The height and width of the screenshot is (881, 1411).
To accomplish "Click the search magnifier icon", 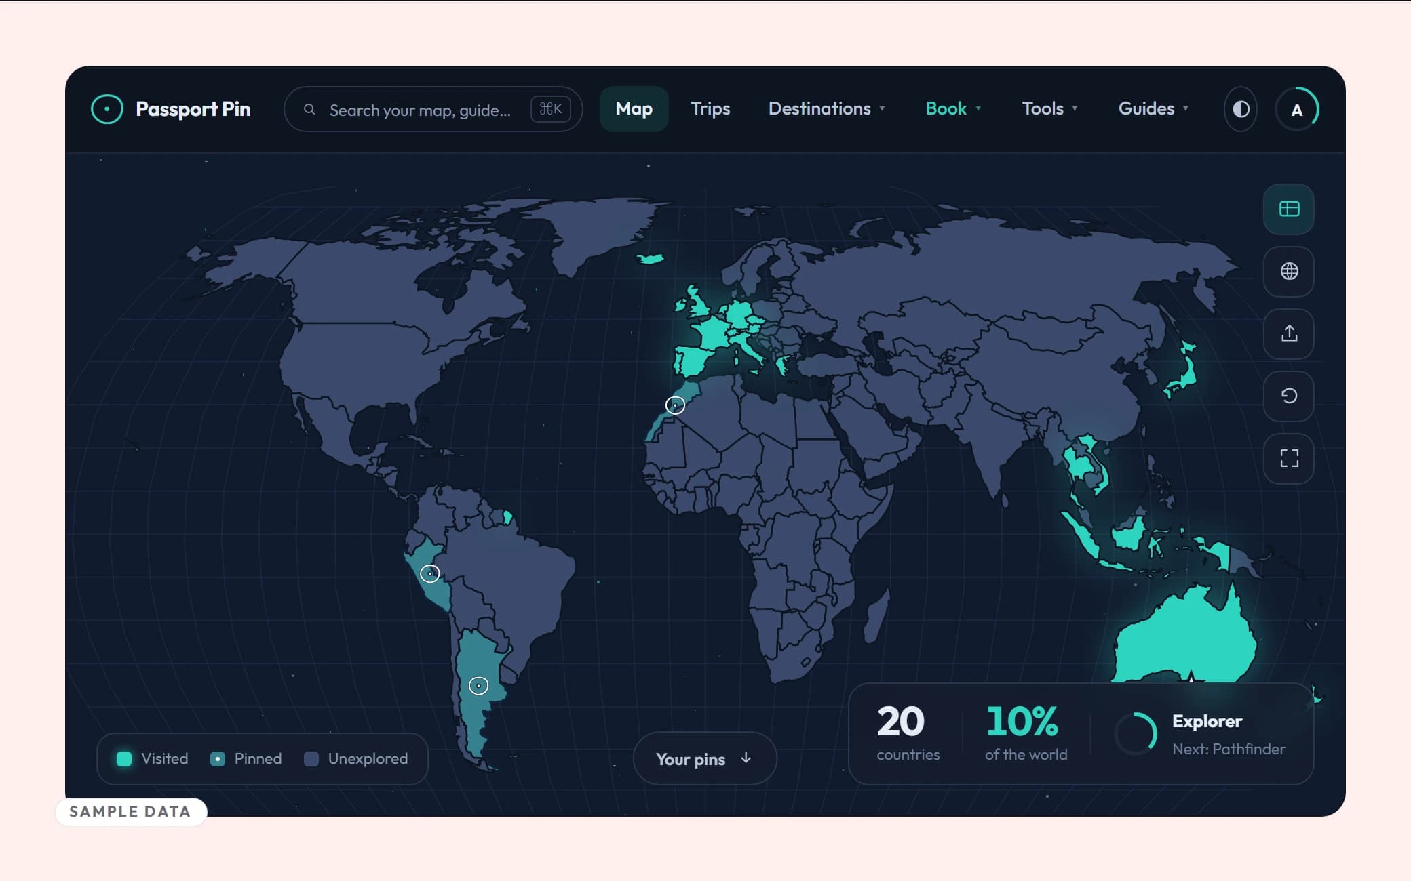I will click(x=309, y=109).
